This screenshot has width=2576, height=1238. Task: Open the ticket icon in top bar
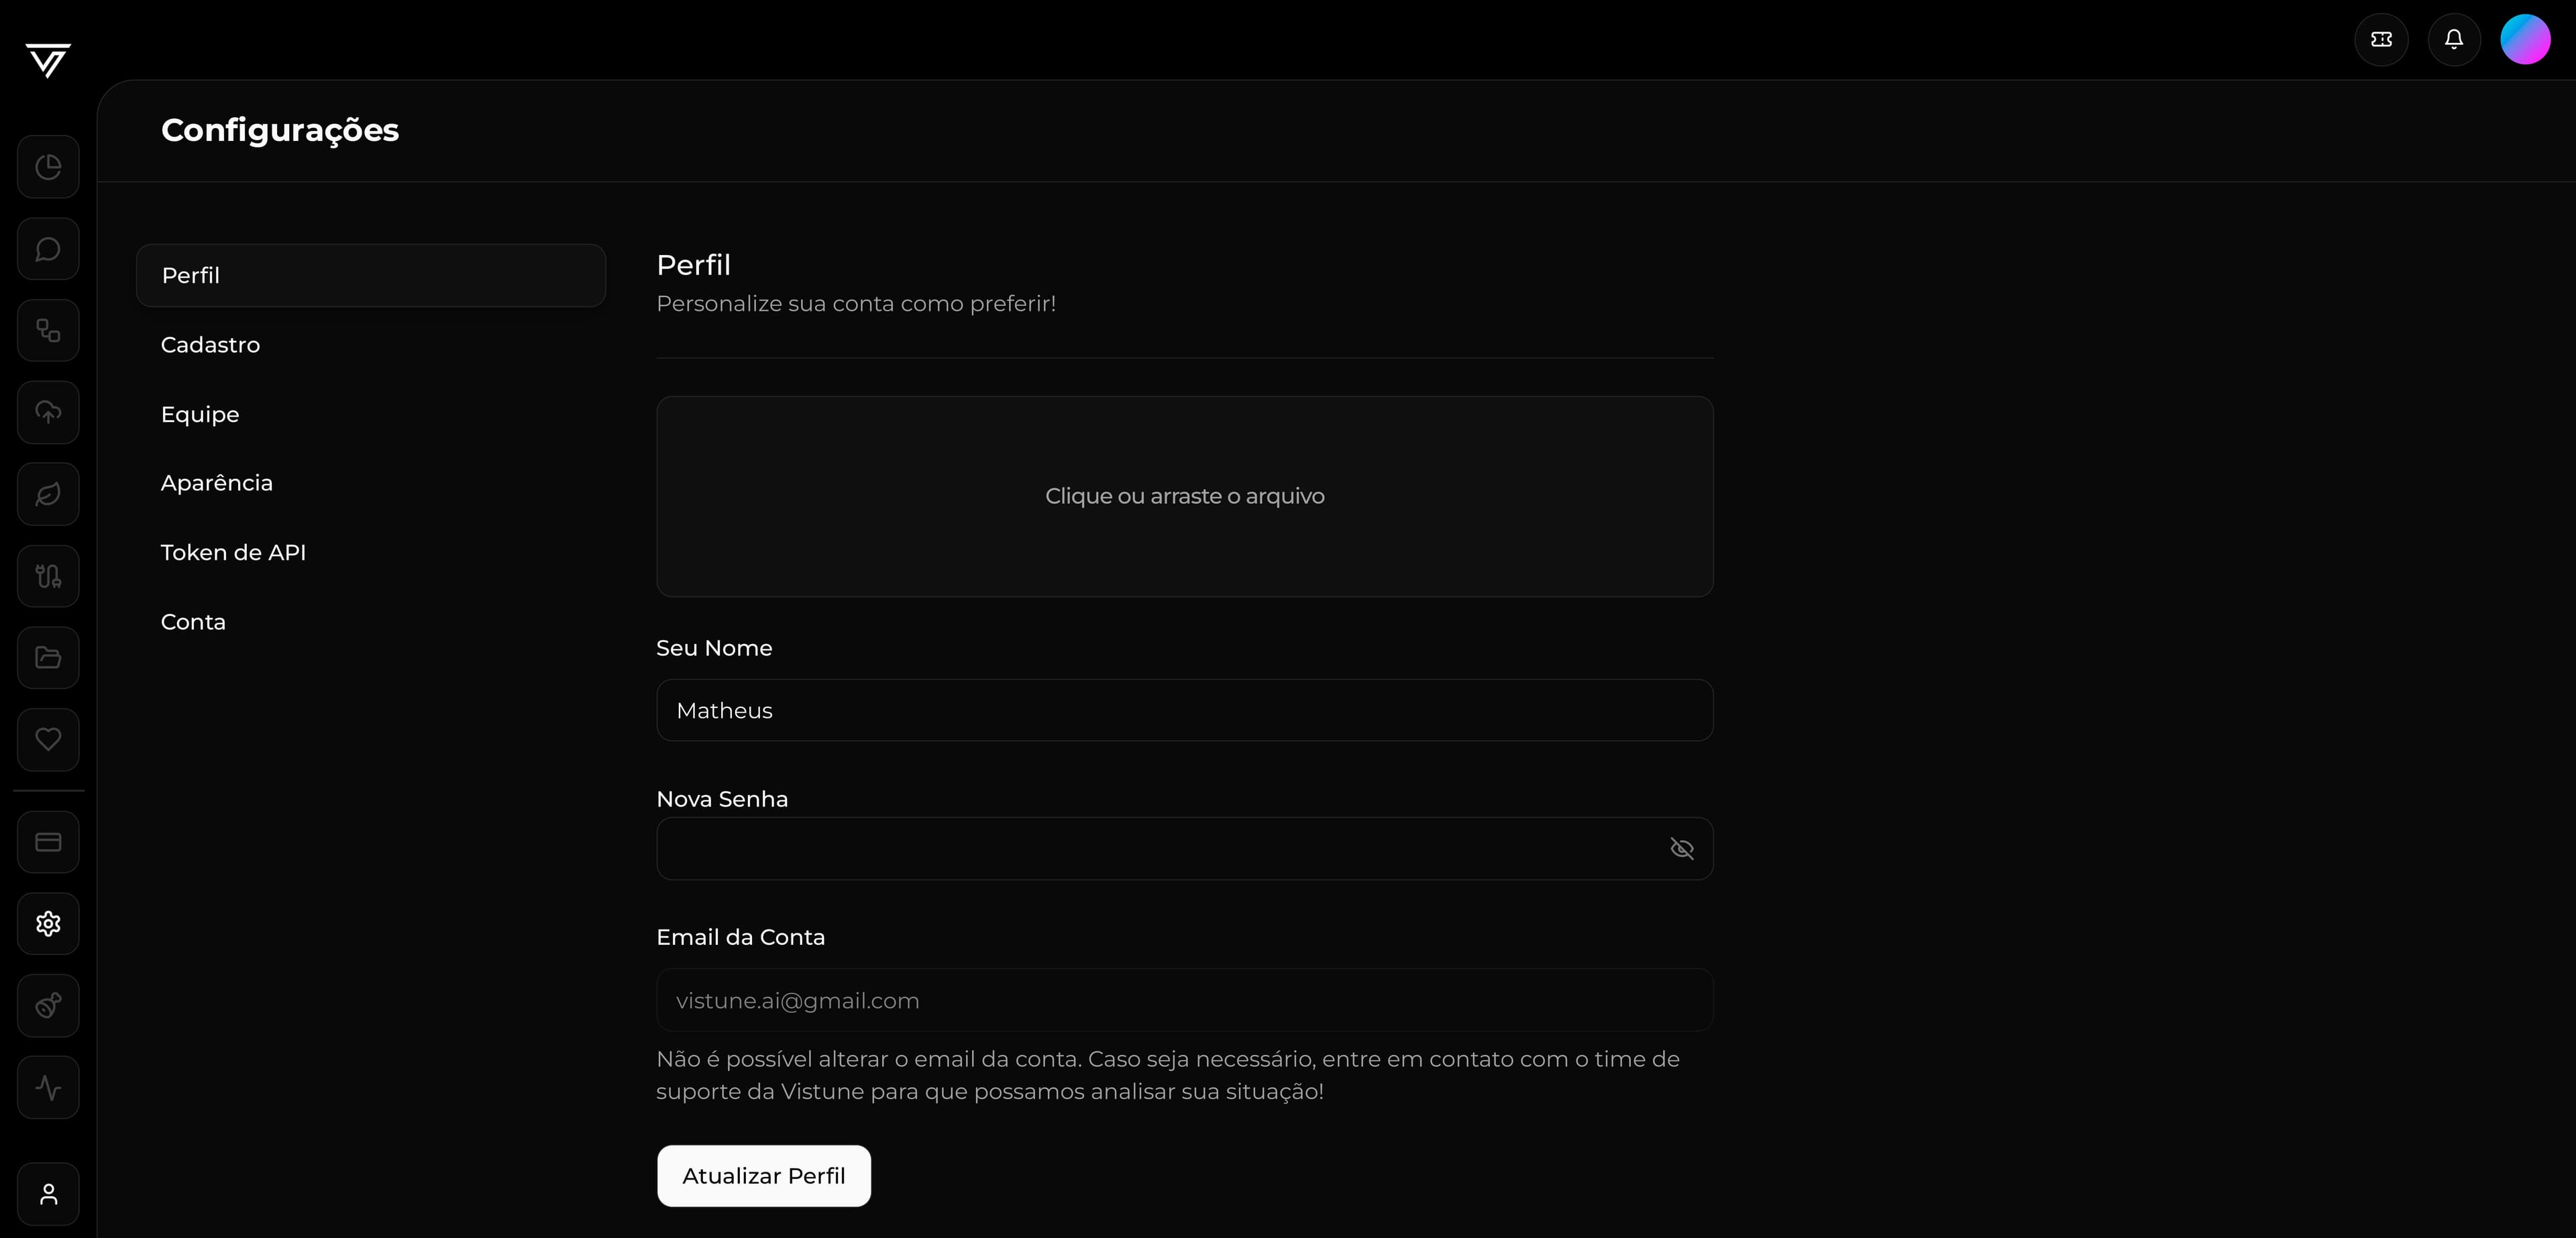2381,39
